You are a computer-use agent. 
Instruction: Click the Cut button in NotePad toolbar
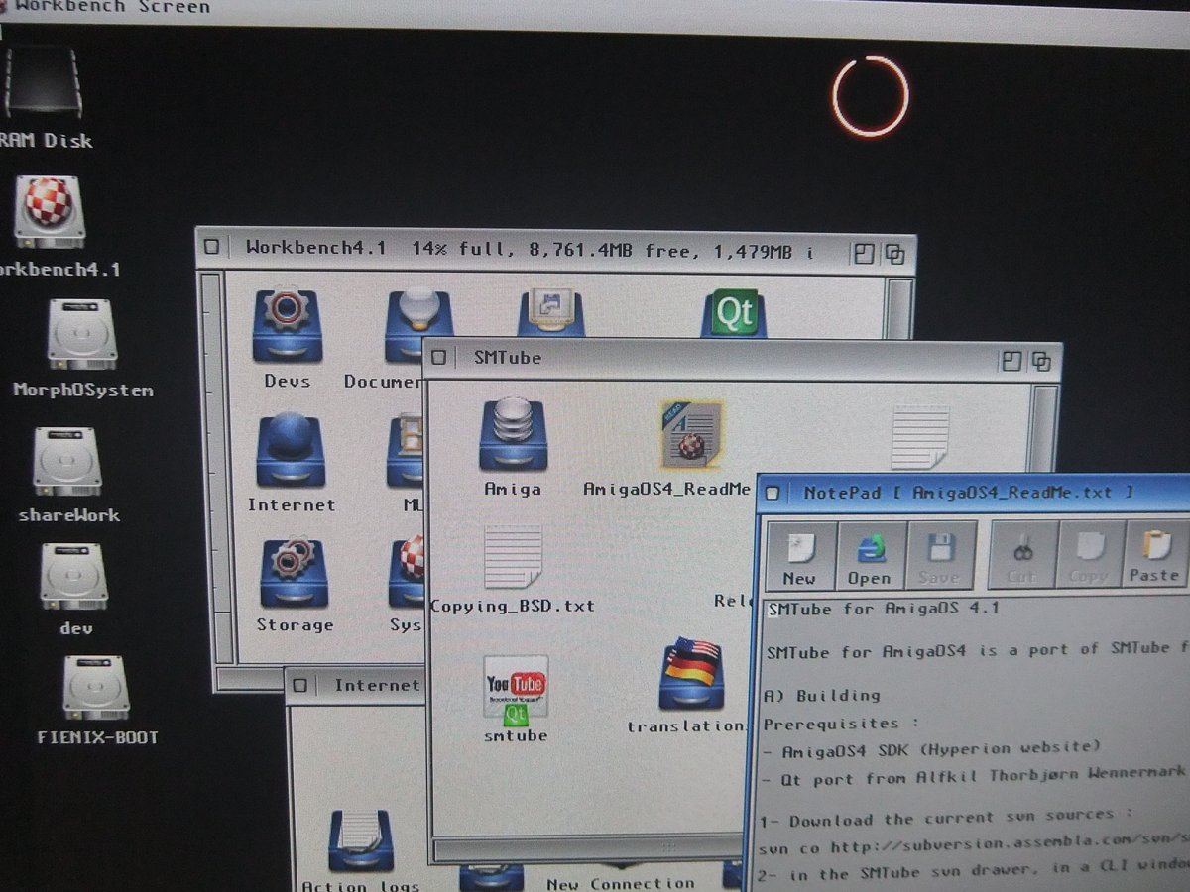pyautogui.click(x=1021, y=557)
